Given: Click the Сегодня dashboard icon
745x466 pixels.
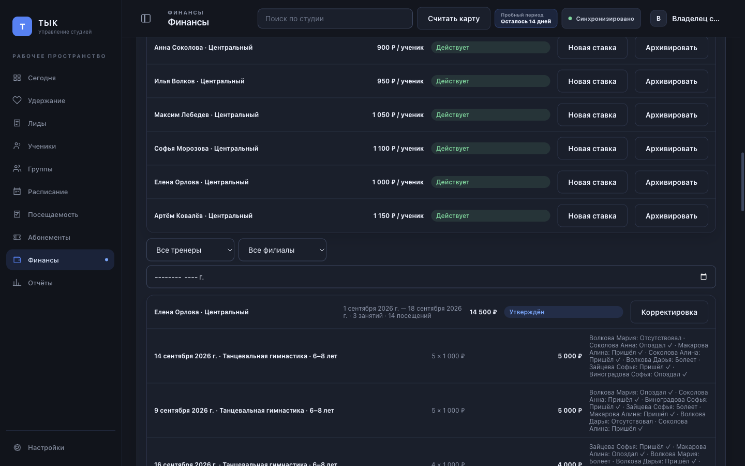Looking at the screenshot, I should 17,78.
